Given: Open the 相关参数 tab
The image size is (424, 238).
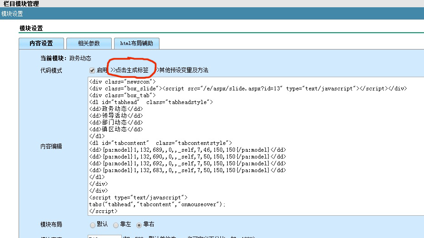Looking at the screenshot, I should point(89,44).
